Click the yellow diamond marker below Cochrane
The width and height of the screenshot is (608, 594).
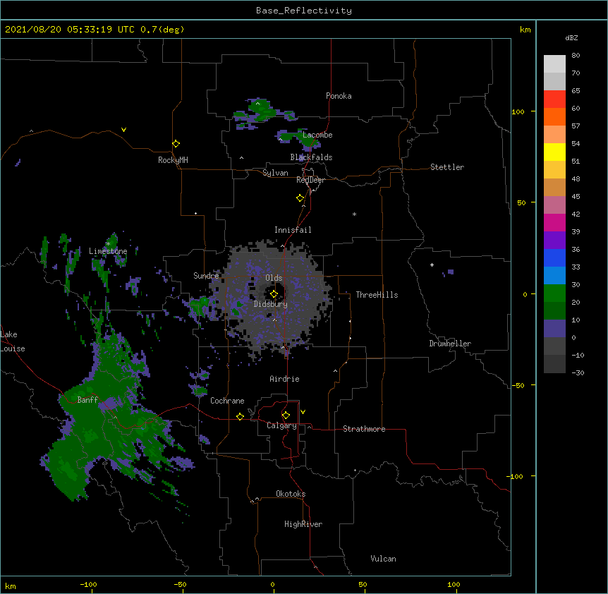[240, 416]
